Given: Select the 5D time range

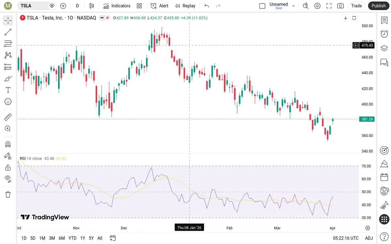Looking at the screenshot, I should coord(33,238).
